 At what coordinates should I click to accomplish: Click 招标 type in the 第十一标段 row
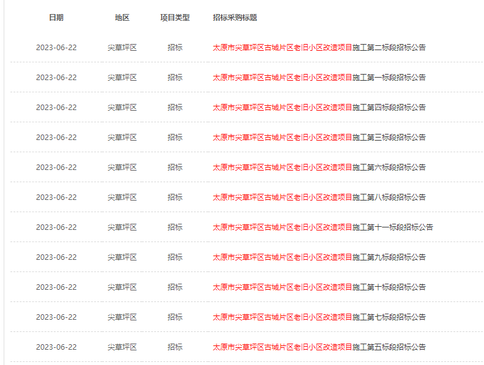(x=175, y=227)
